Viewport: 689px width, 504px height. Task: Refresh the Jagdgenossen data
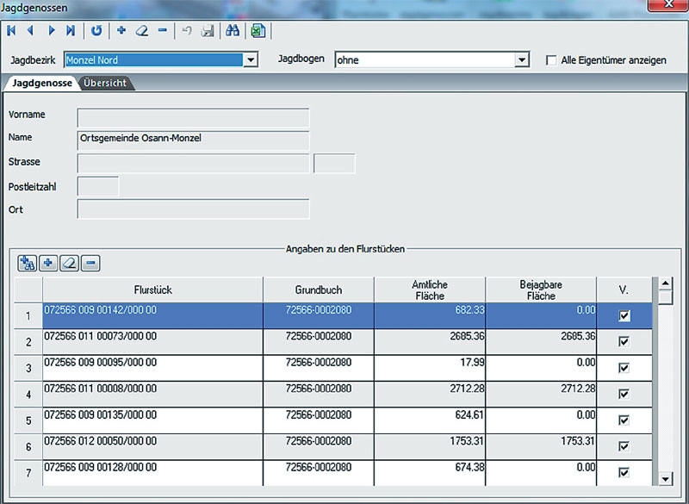[96, 31]
